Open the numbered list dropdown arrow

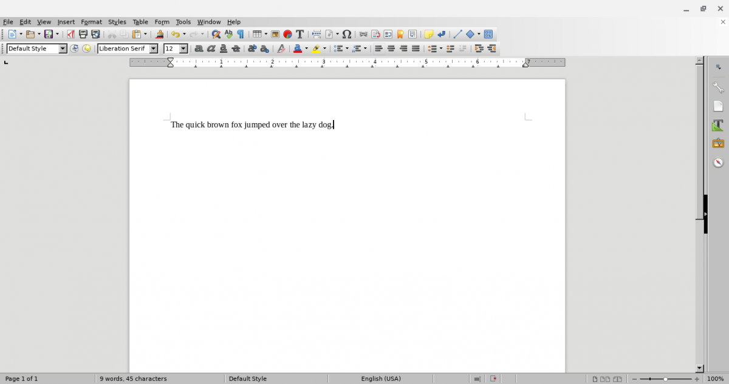click(365, 49)
